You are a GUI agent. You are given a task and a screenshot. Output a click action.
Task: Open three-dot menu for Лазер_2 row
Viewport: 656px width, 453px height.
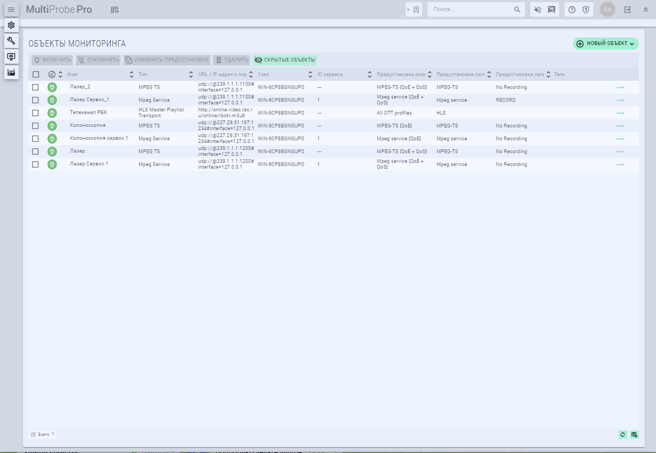(620, 87)
